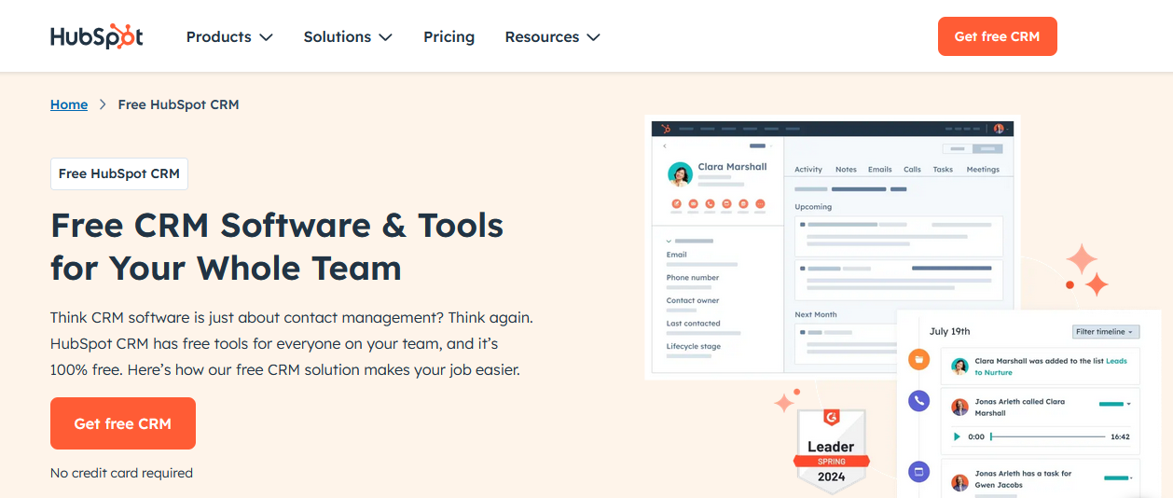Click the orange ellipsis more icon under Clara Marshall
Viewport: 1173px width, 498px height.
760,203
